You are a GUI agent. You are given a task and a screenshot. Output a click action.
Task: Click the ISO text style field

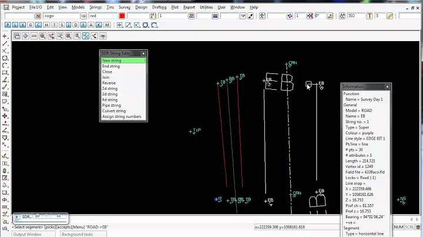click(356, 16)
